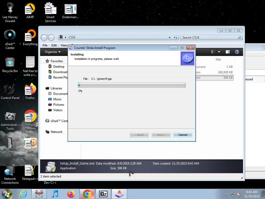The image size is (265, 199).
Task: Click the Search CS16 field
Action: 211,38
